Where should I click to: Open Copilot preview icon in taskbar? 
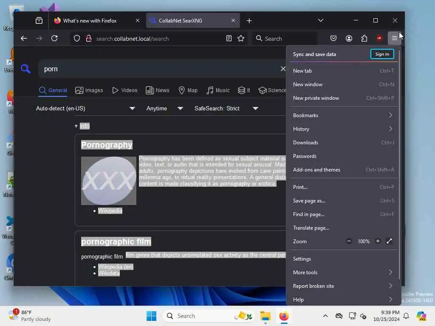[x=421, y=316]
